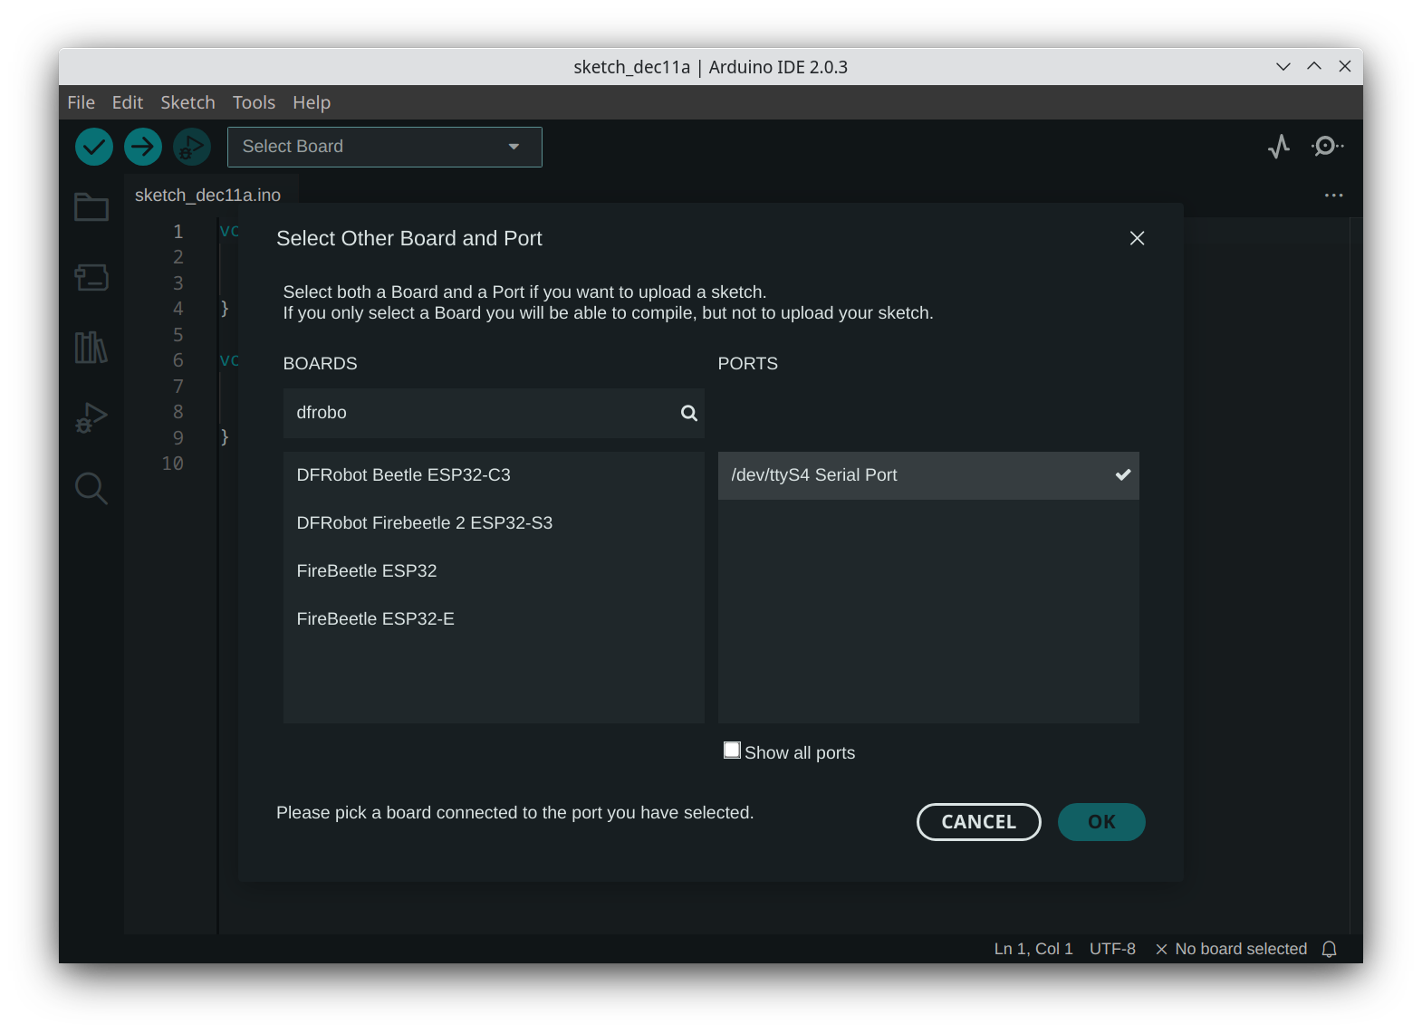The image size is (1422, 1033).
Task: Close the Select Other Board dialog
Action: pyautogui.click(x=1138, y=238)
